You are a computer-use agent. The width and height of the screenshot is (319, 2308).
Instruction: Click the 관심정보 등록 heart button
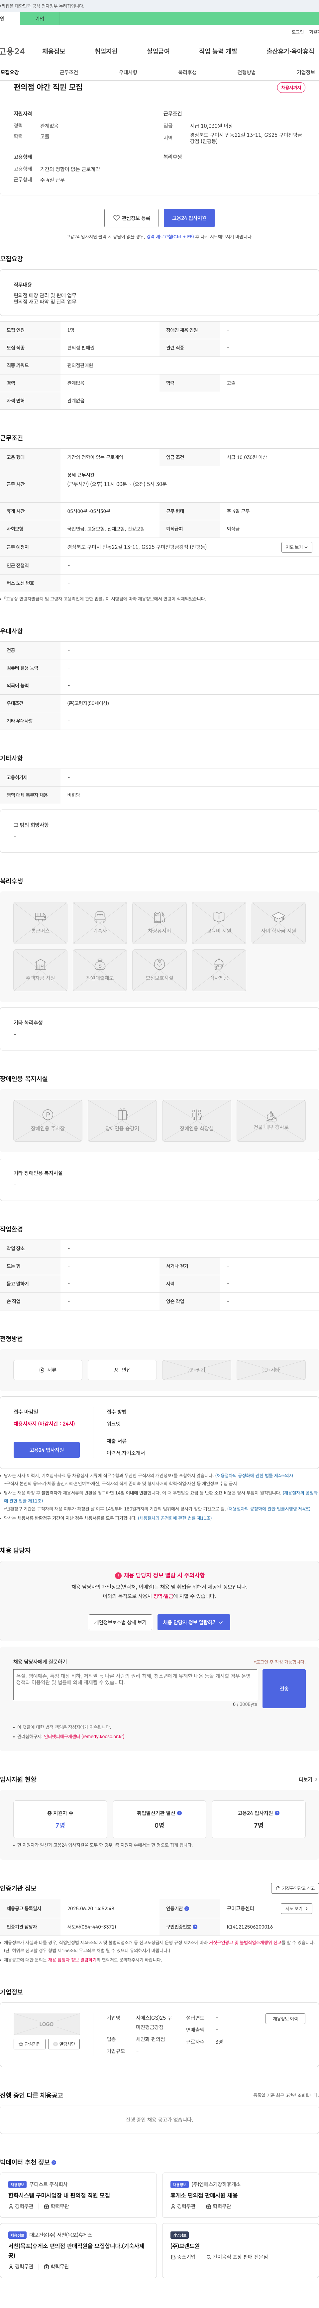pyautogui.click(x=131, y=218)
